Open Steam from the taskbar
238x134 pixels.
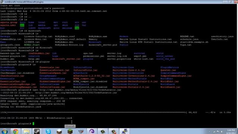37,131
